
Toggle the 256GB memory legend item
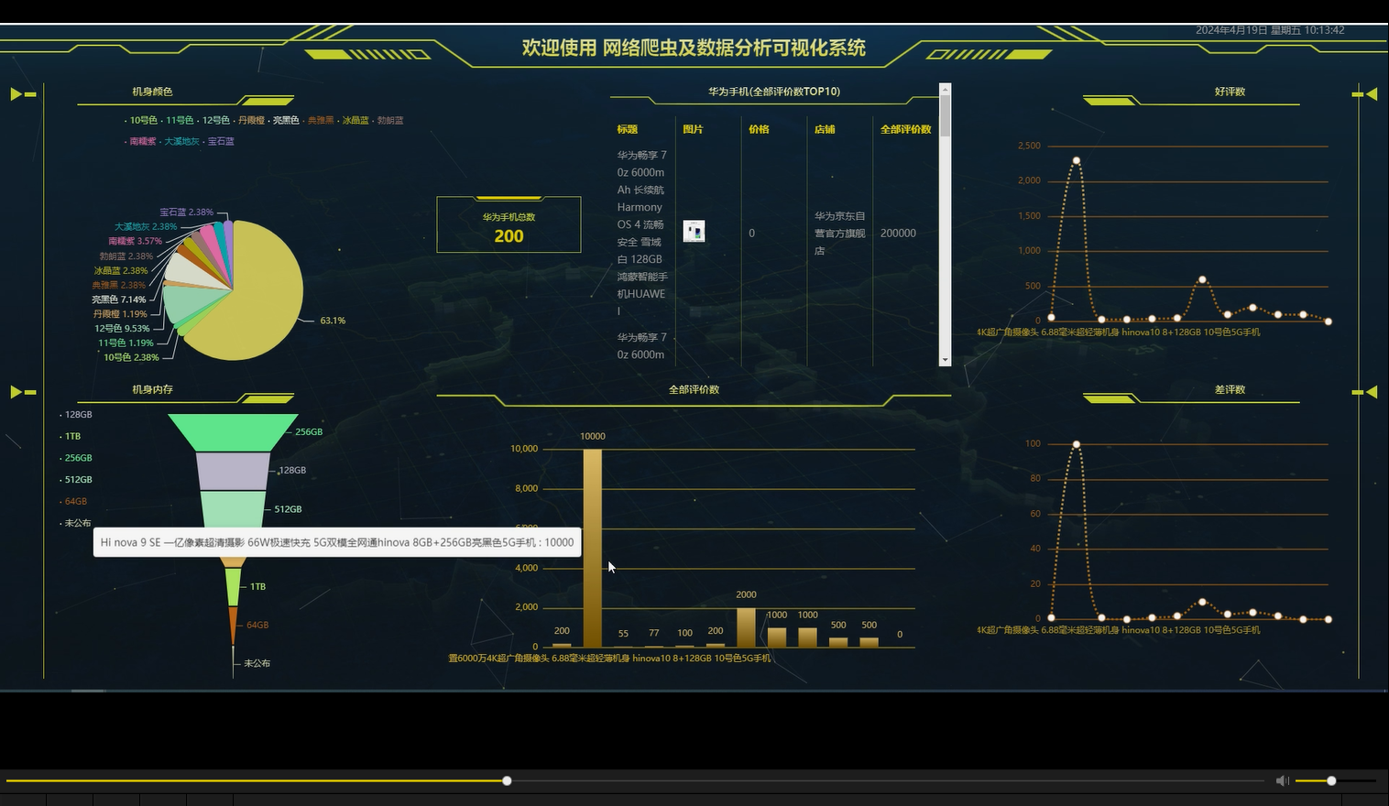coord(76,458)
